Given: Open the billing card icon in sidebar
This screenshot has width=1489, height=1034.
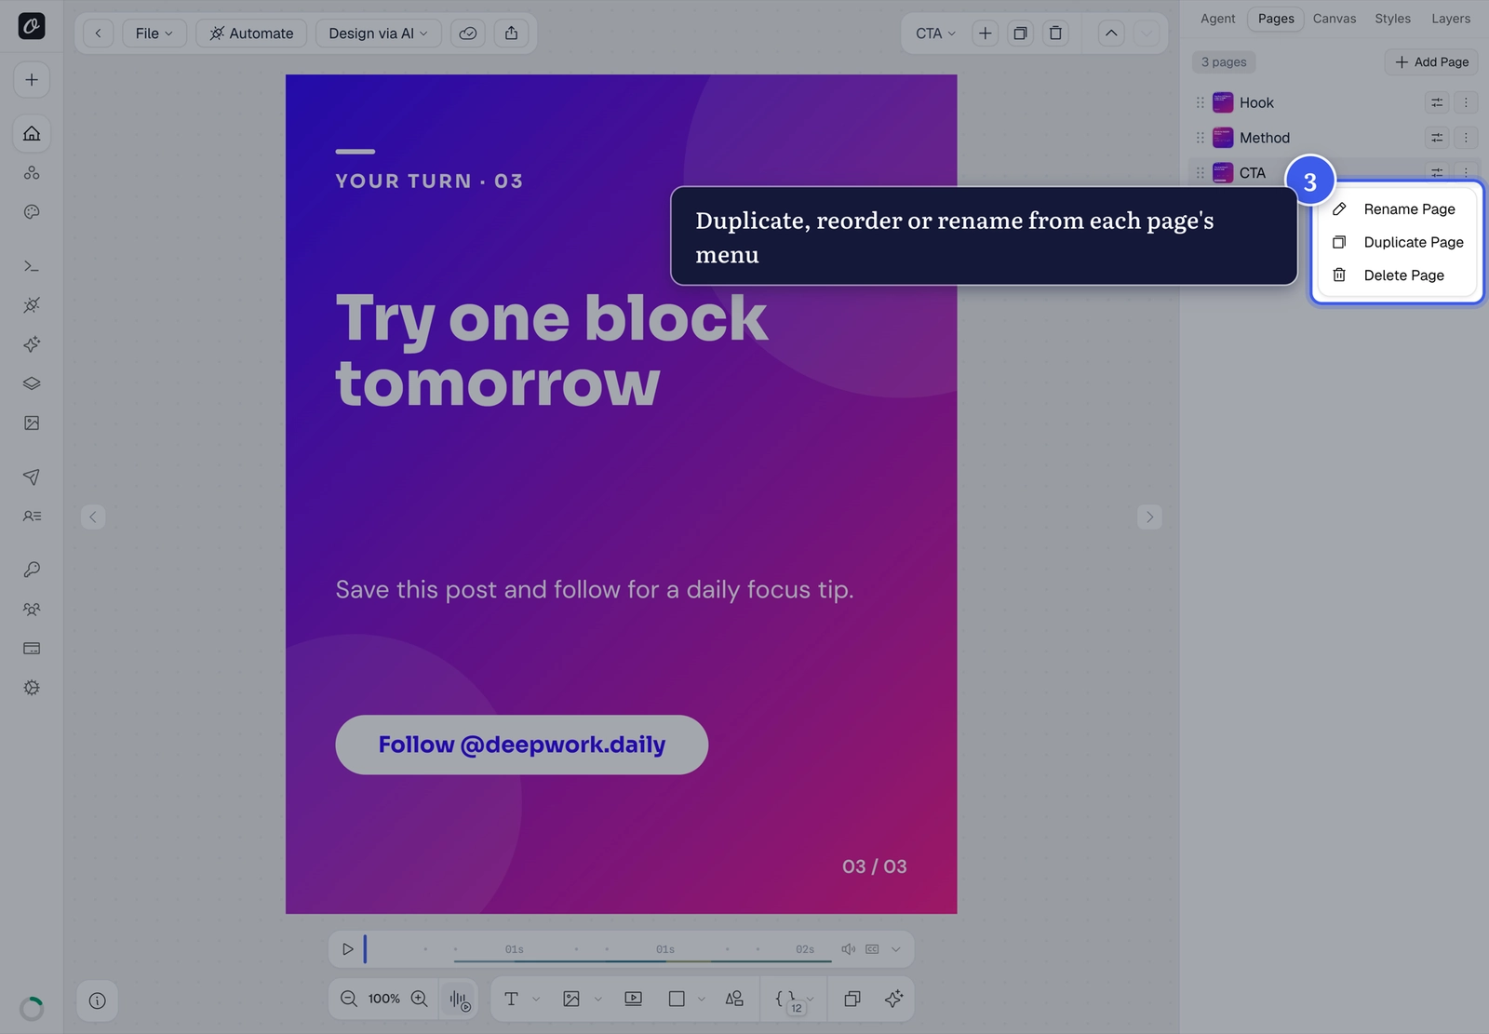Looking at the screenshot, I should click(32, 649).
